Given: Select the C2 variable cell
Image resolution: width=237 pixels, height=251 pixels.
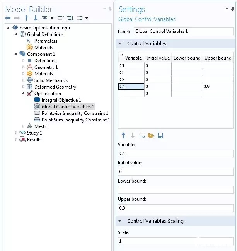Looking at the screenshot, I should [131, 72].
